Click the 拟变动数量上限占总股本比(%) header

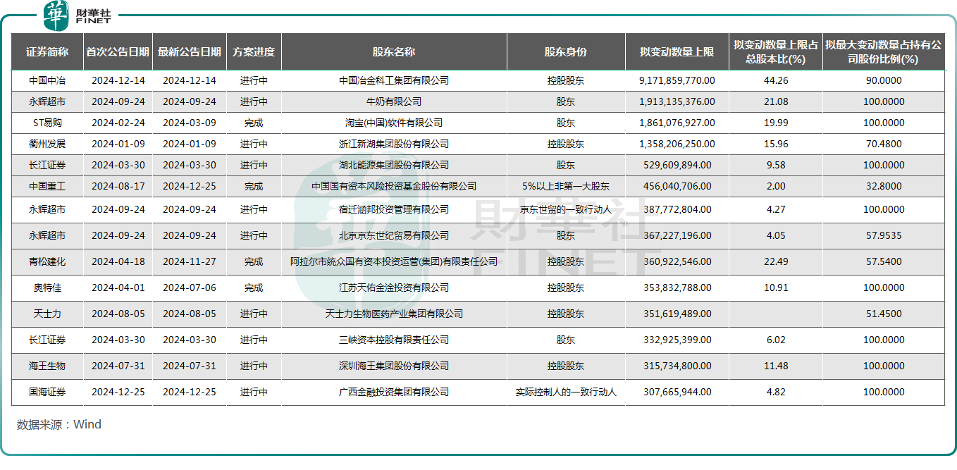[775, 51]
